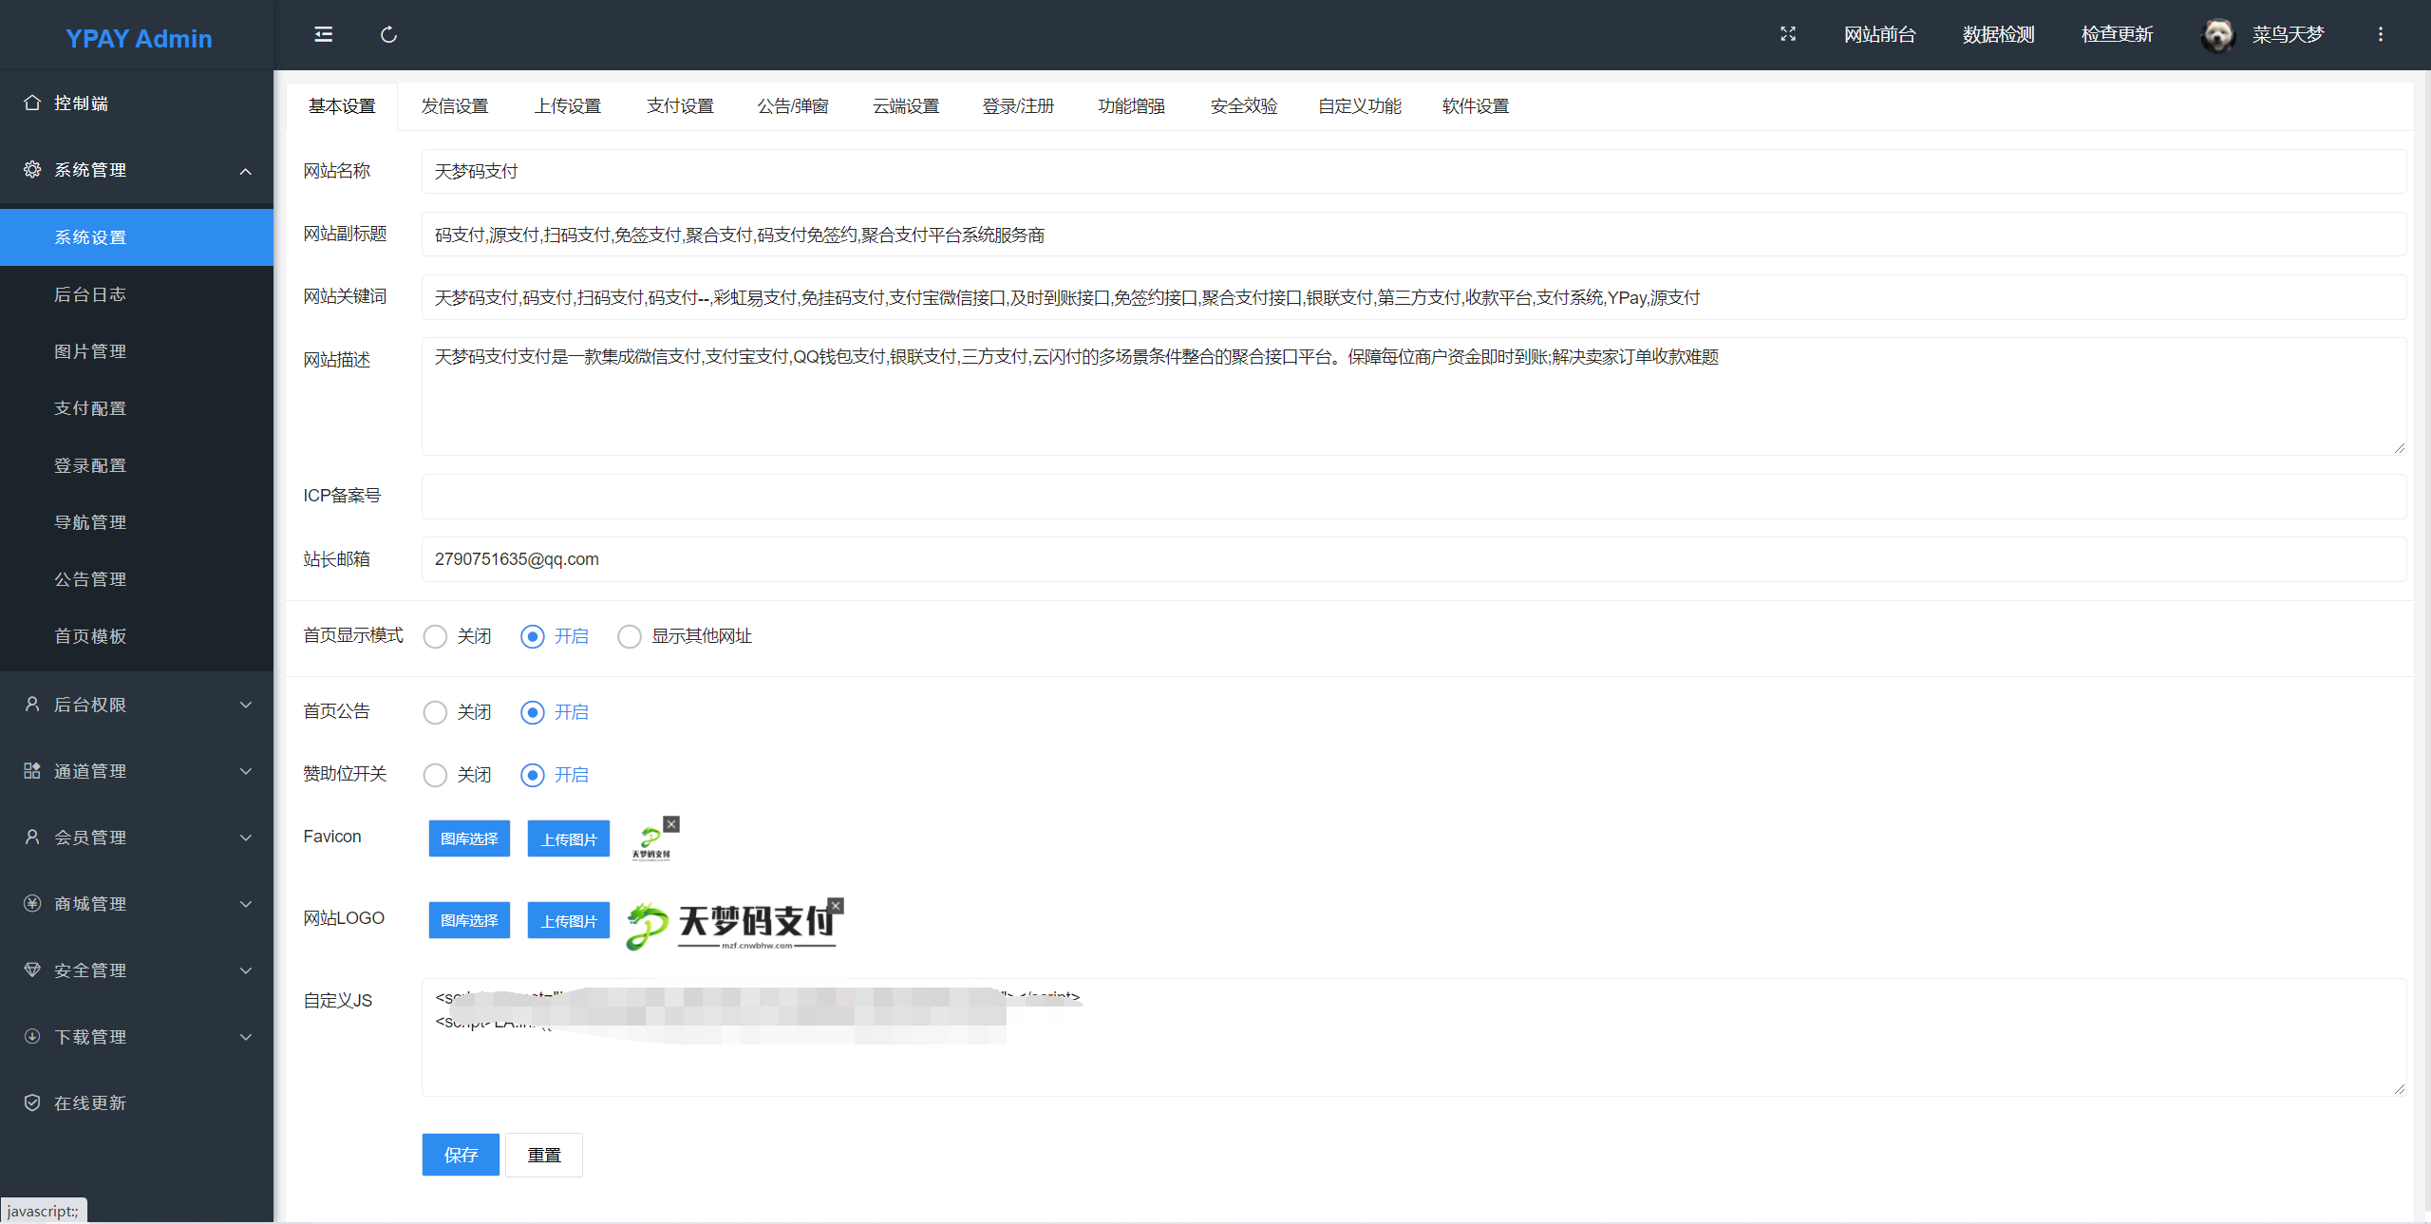Switch to the 基本设置 tab
Viewport: 2431px width, 1224px height.
(x=342, y=106)
